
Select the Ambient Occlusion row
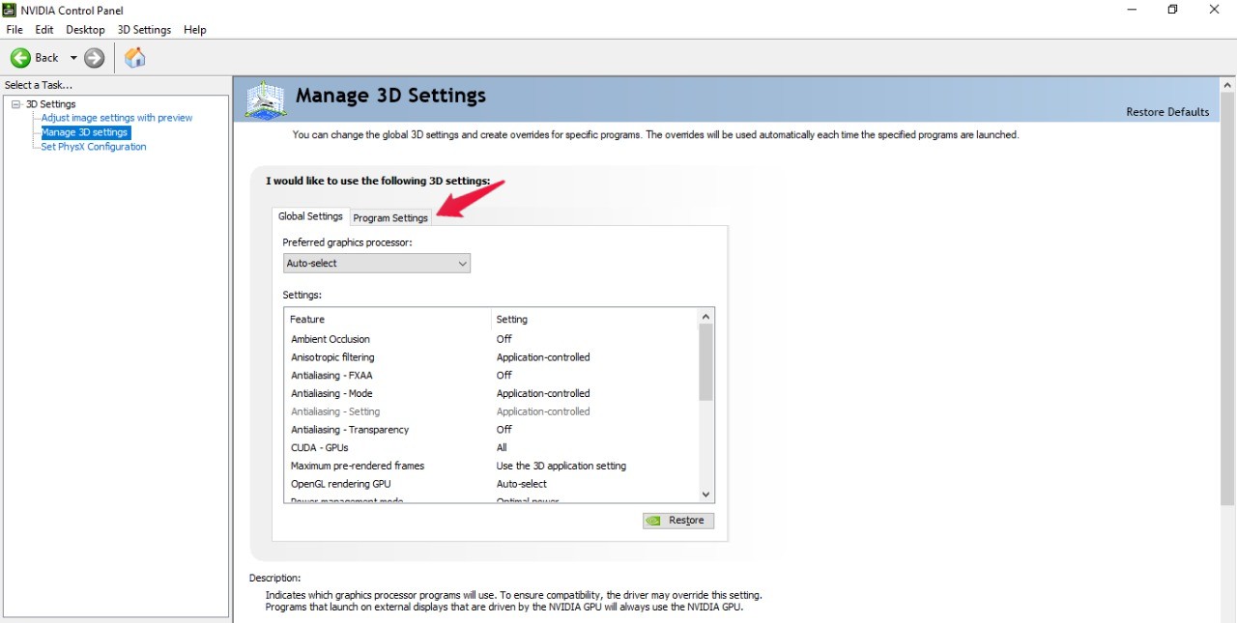coord(491,339)
